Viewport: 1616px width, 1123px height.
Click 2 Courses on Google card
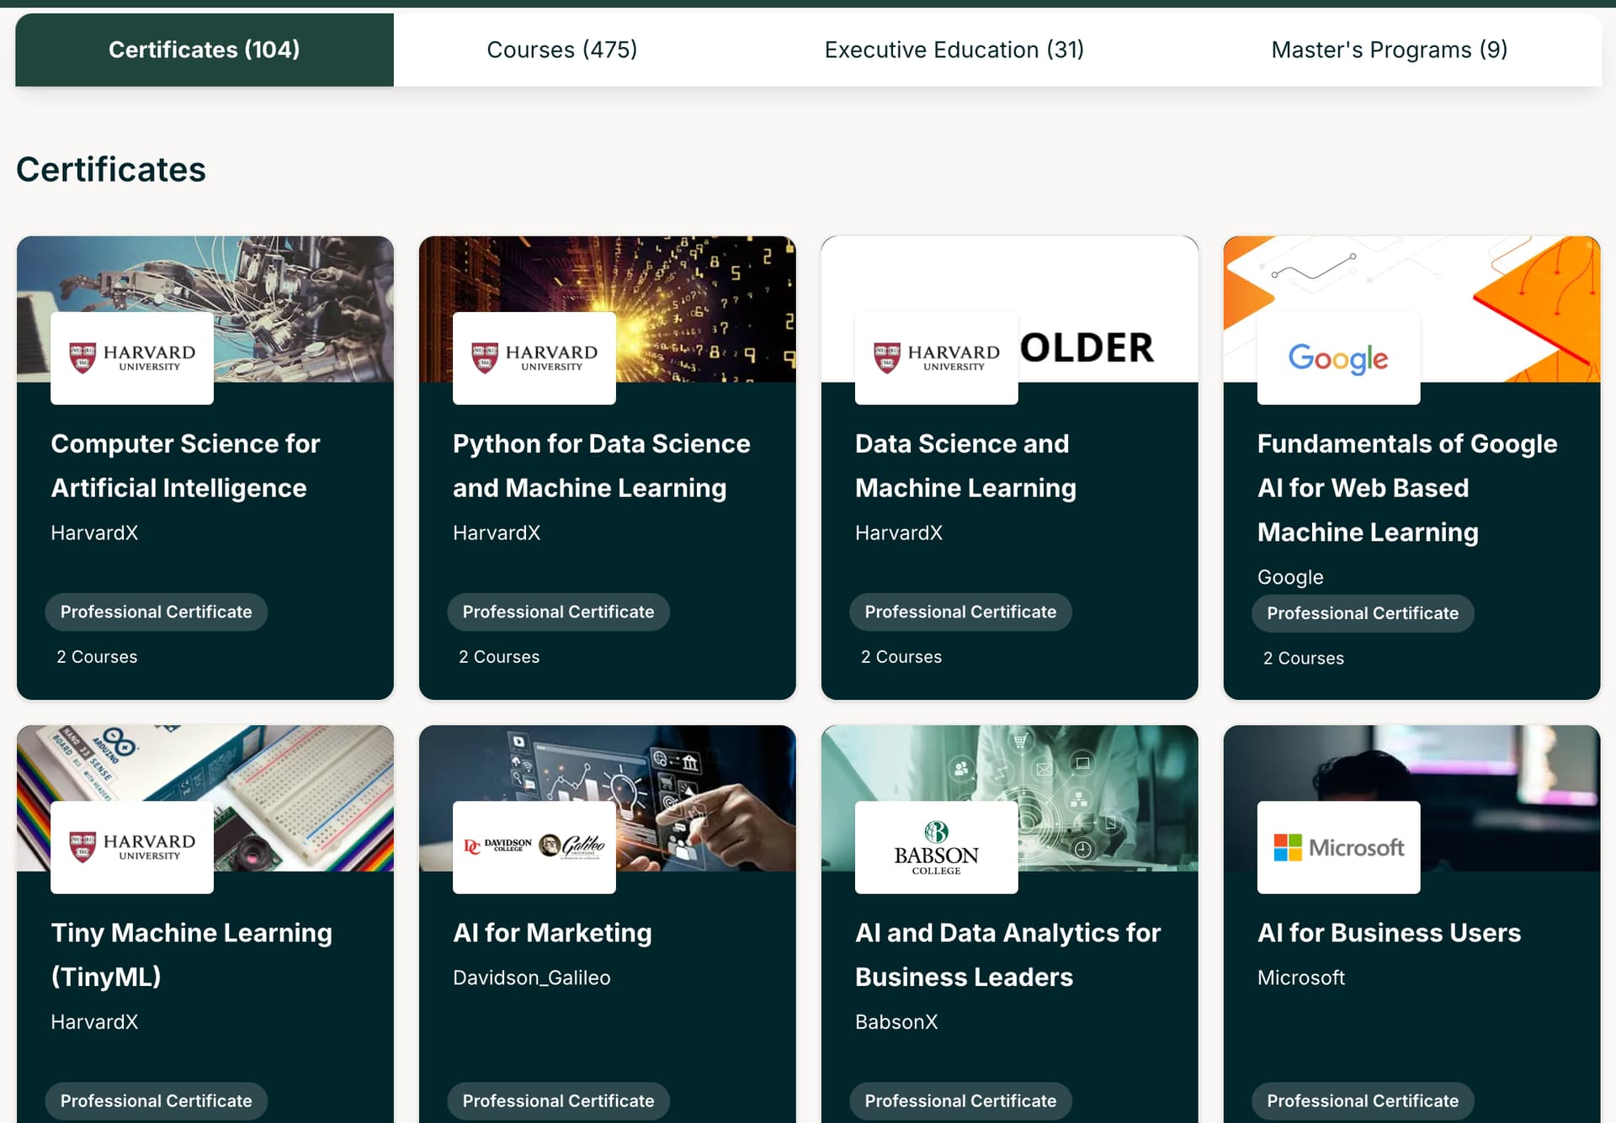[x=1304, y=659]
